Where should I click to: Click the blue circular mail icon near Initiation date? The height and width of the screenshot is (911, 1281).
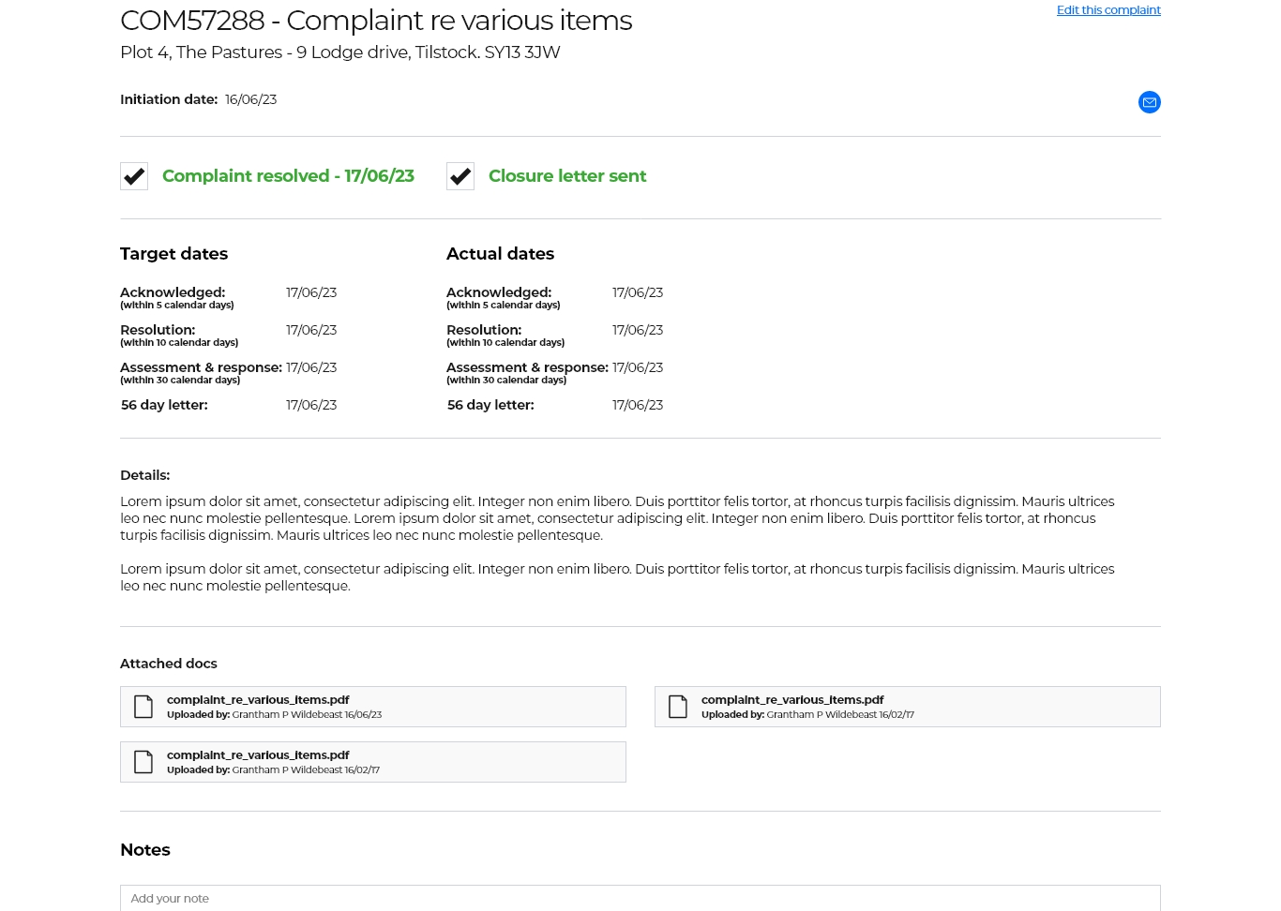click(1149, 102)
